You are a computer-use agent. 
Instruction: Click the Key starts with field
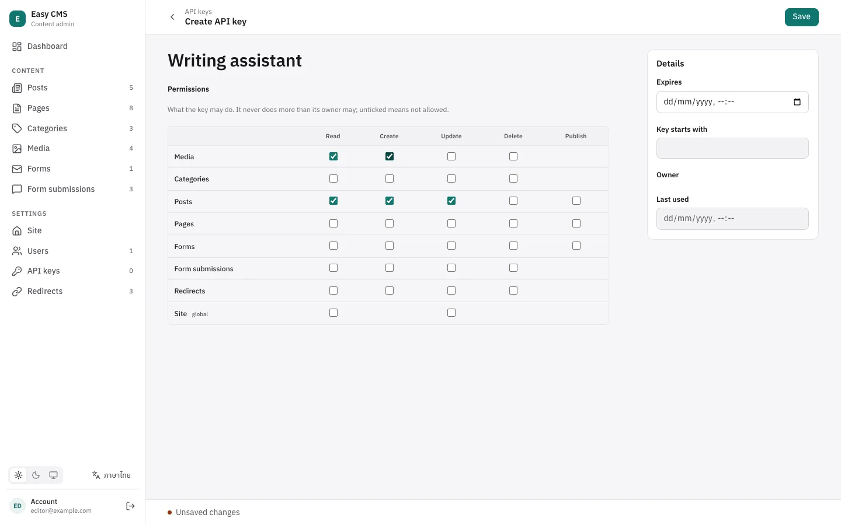coord(732,148)
